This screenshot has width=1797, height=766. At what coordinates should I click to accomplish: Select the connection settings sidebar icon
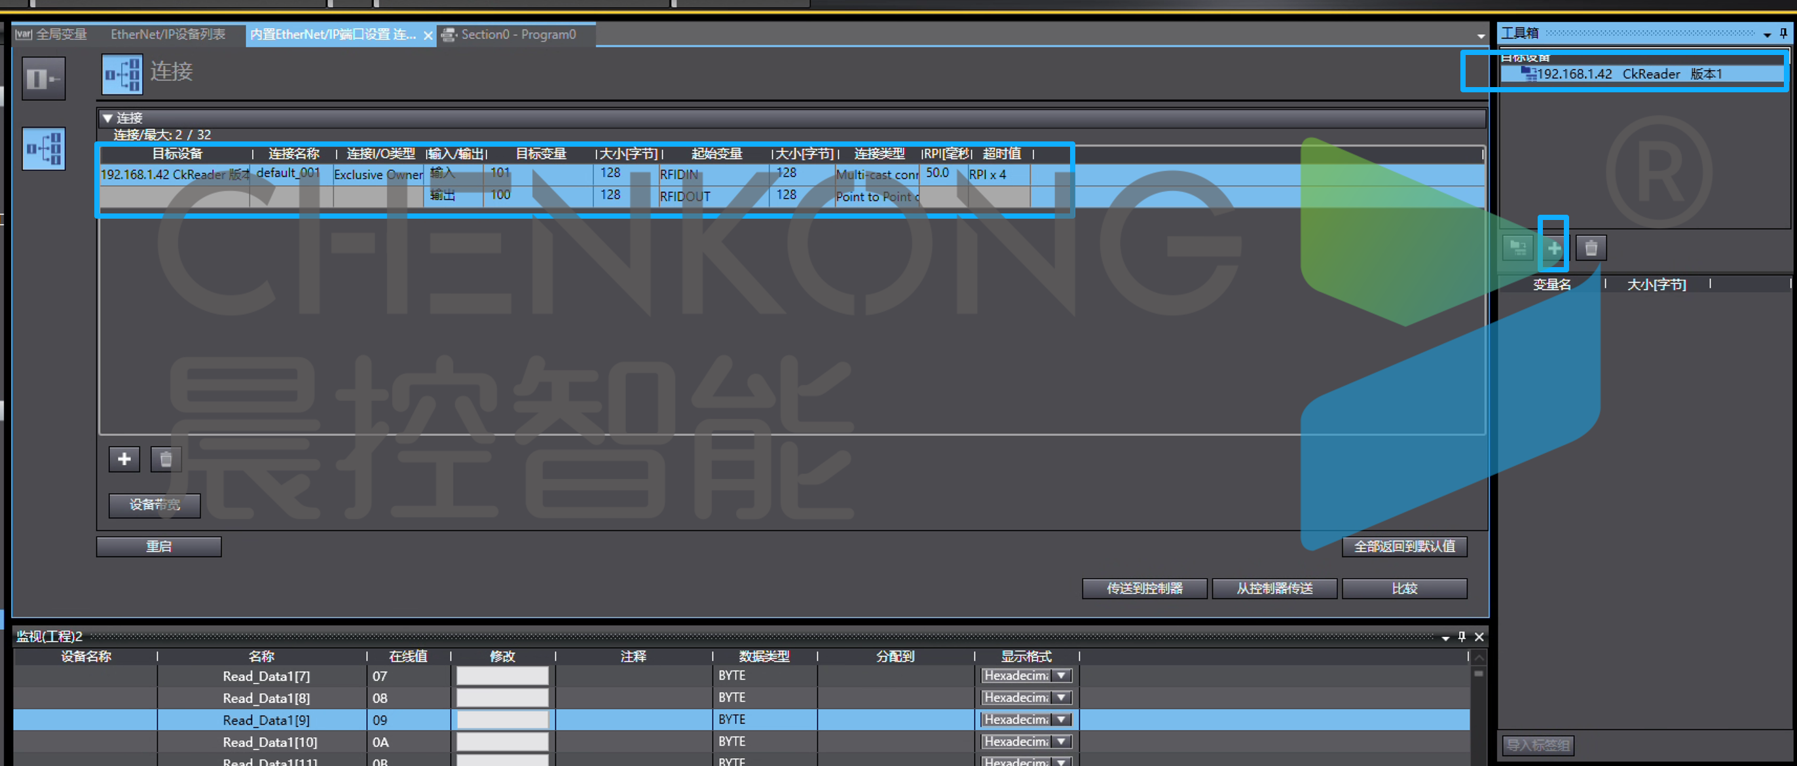(44, 149)
